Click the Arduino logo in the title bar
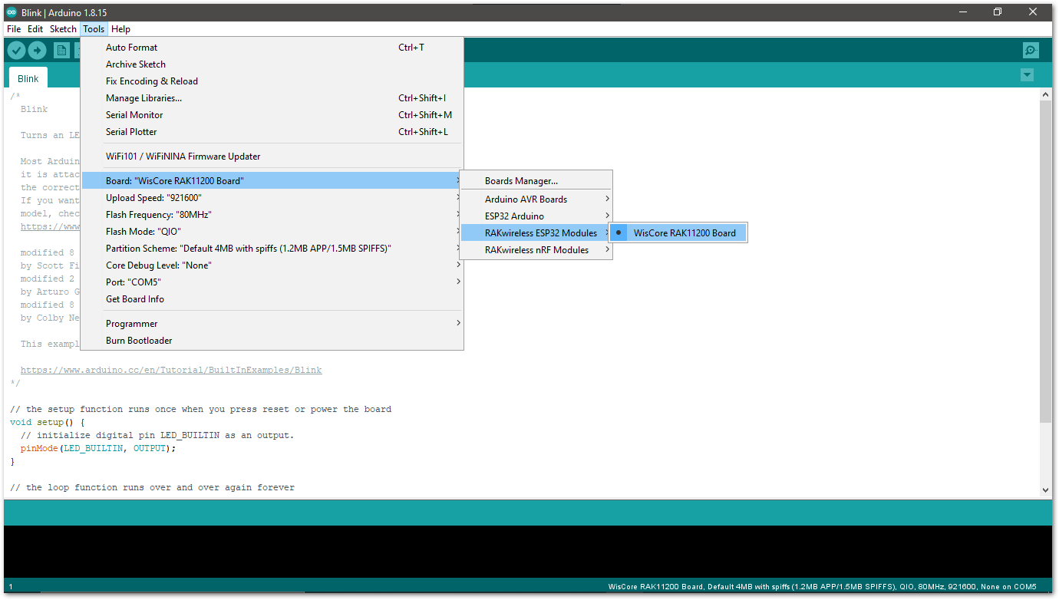 pos(11,12)
